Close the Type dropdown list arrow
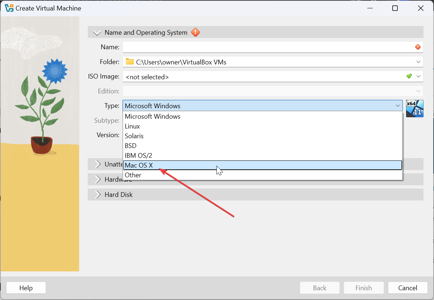The width and height of the screenshot is (434, 300). (x=398, y=106)
